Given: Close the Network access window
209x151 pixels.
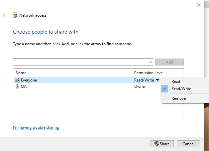Looking at the screenshot, I should pyautogui.click(x=199, y=5).
